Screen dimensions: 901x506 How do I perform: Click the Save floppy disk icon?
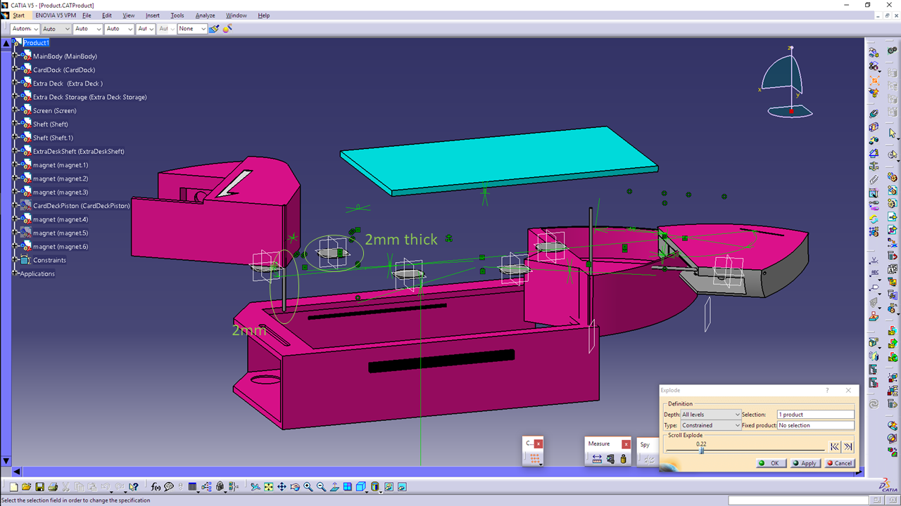point(39,486)
